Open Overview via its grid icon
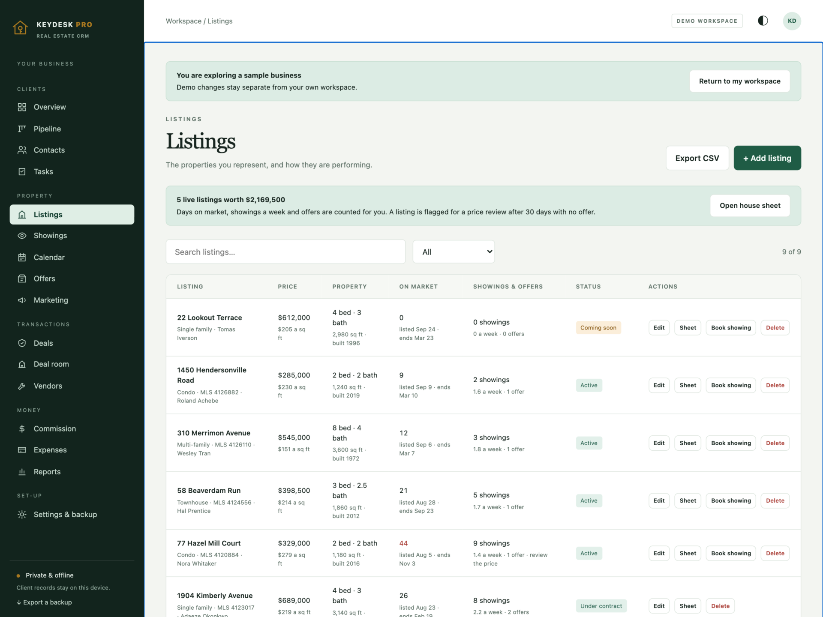The image size is (823, 617). [22, 107]
